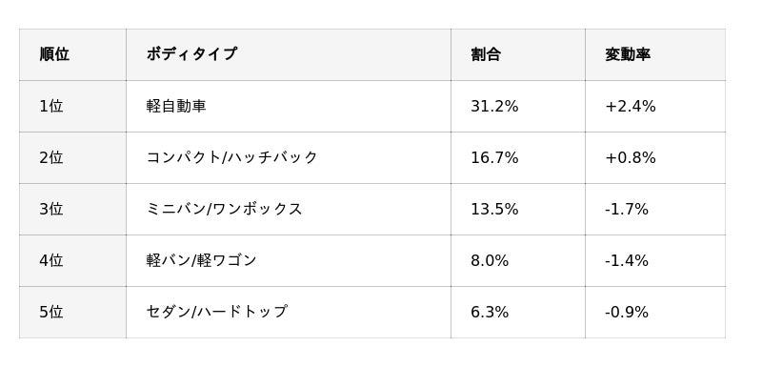Click the 順位 column header
This screenshot has height=367, width=762.
(x=72, y=54)
